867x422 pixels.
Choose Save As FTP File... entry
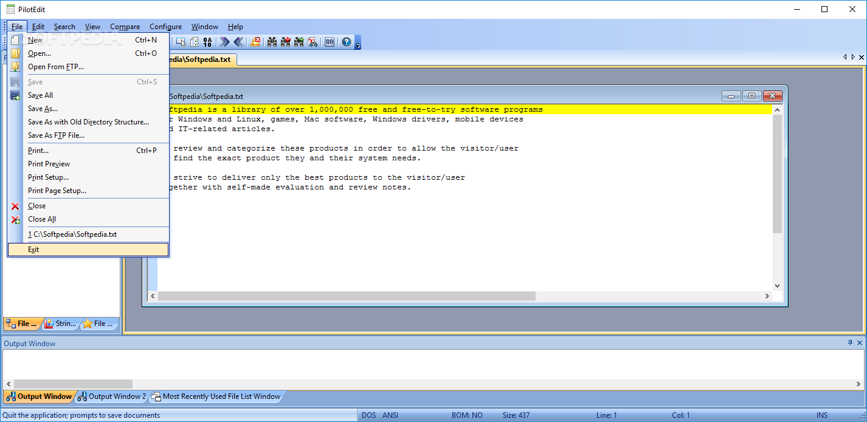[88, 135]
